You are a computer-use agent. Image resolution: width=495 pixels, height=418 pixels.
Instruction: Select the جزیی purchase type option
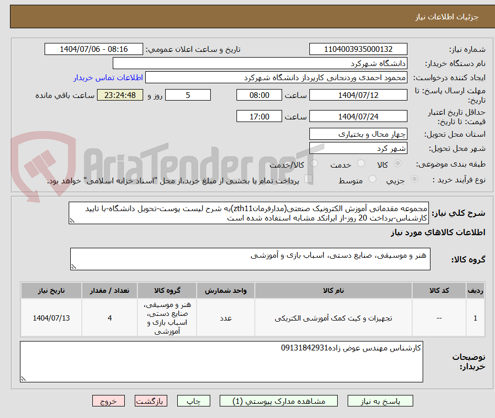pos(414,178)
